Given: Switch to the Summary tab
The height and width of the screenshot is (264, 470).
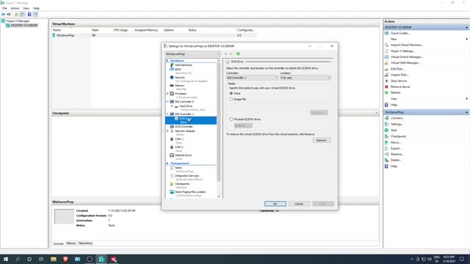Looking at the screenshot, I should pyautogui.click(x=59, y=243).
